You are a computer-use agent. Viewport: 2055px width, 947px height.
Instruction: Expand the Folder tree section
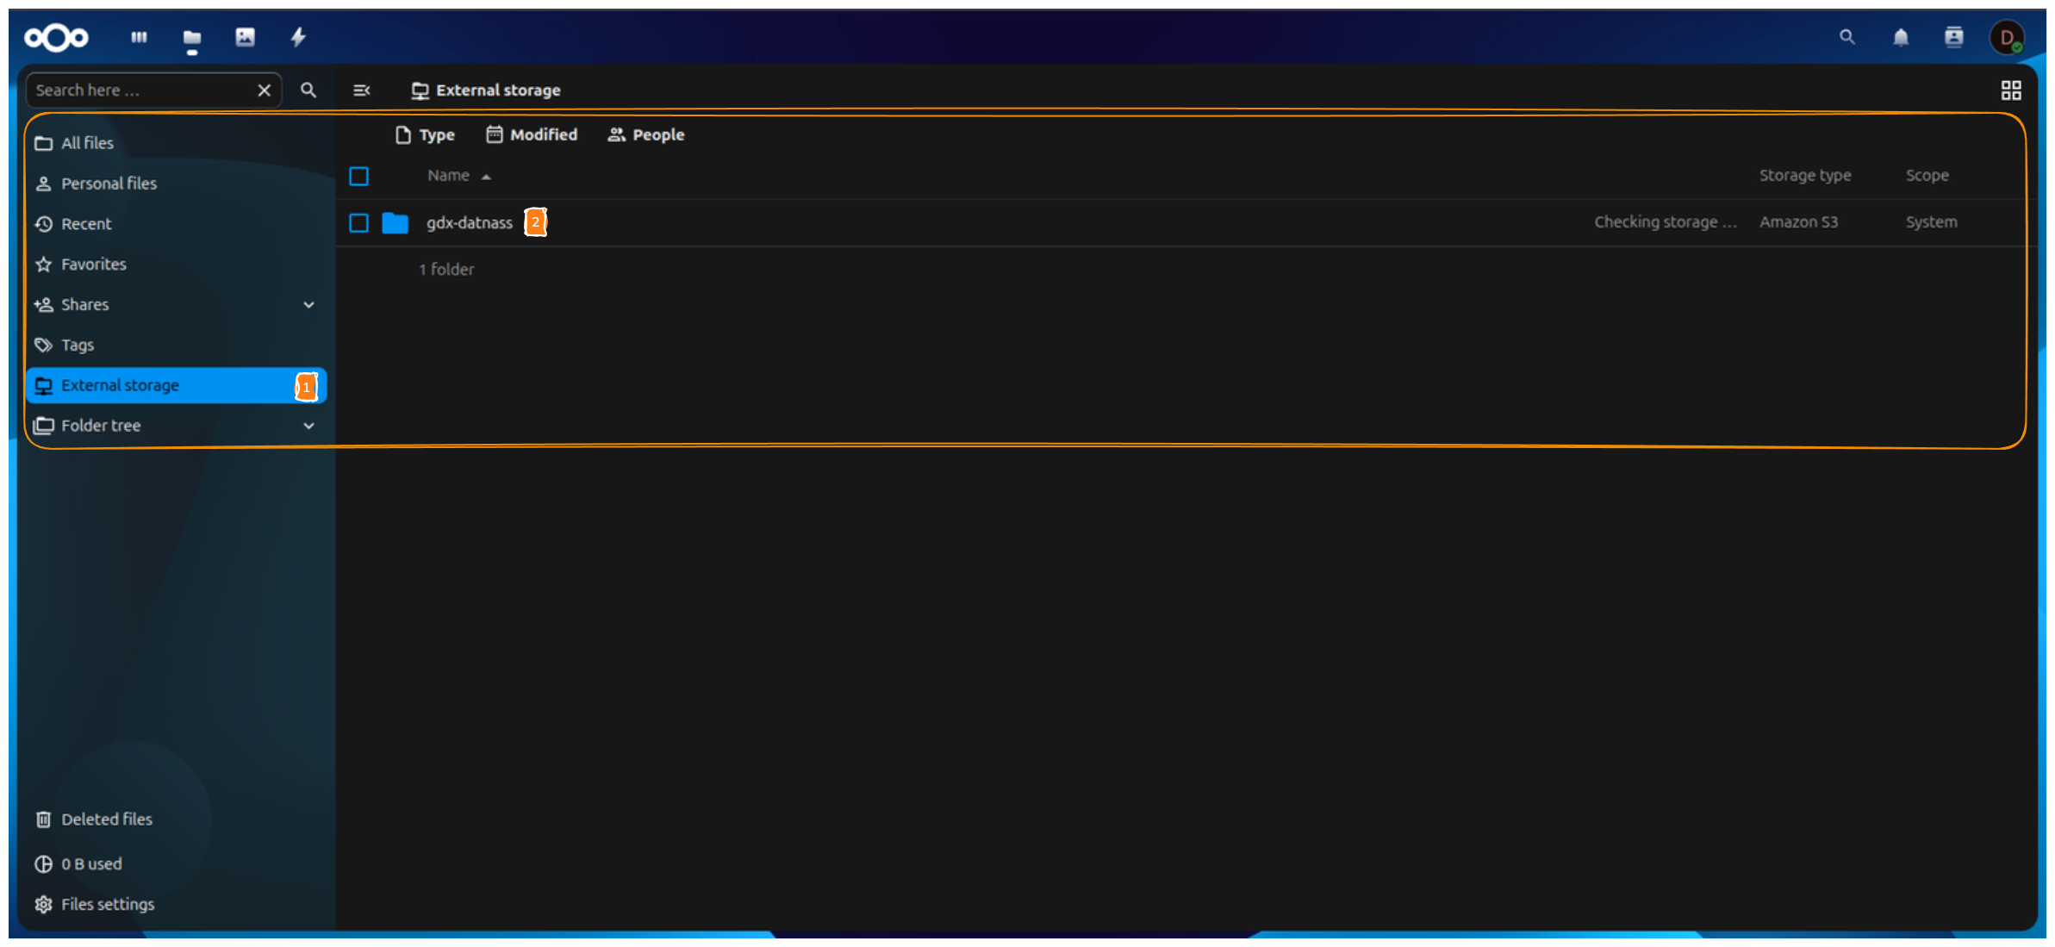[308, 425]
